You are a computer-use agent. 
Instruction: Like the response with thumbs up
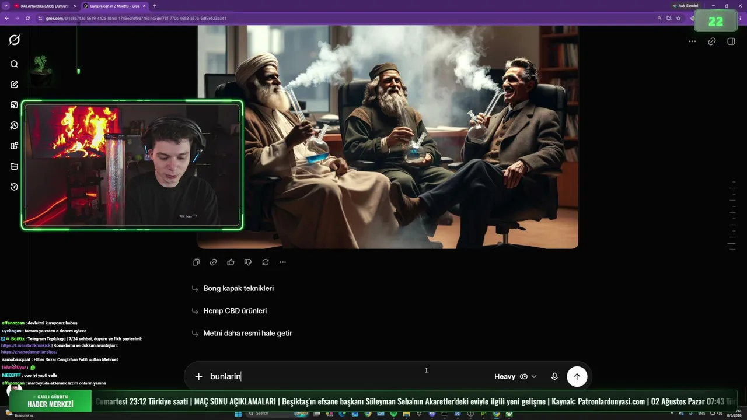pos(231,262)
